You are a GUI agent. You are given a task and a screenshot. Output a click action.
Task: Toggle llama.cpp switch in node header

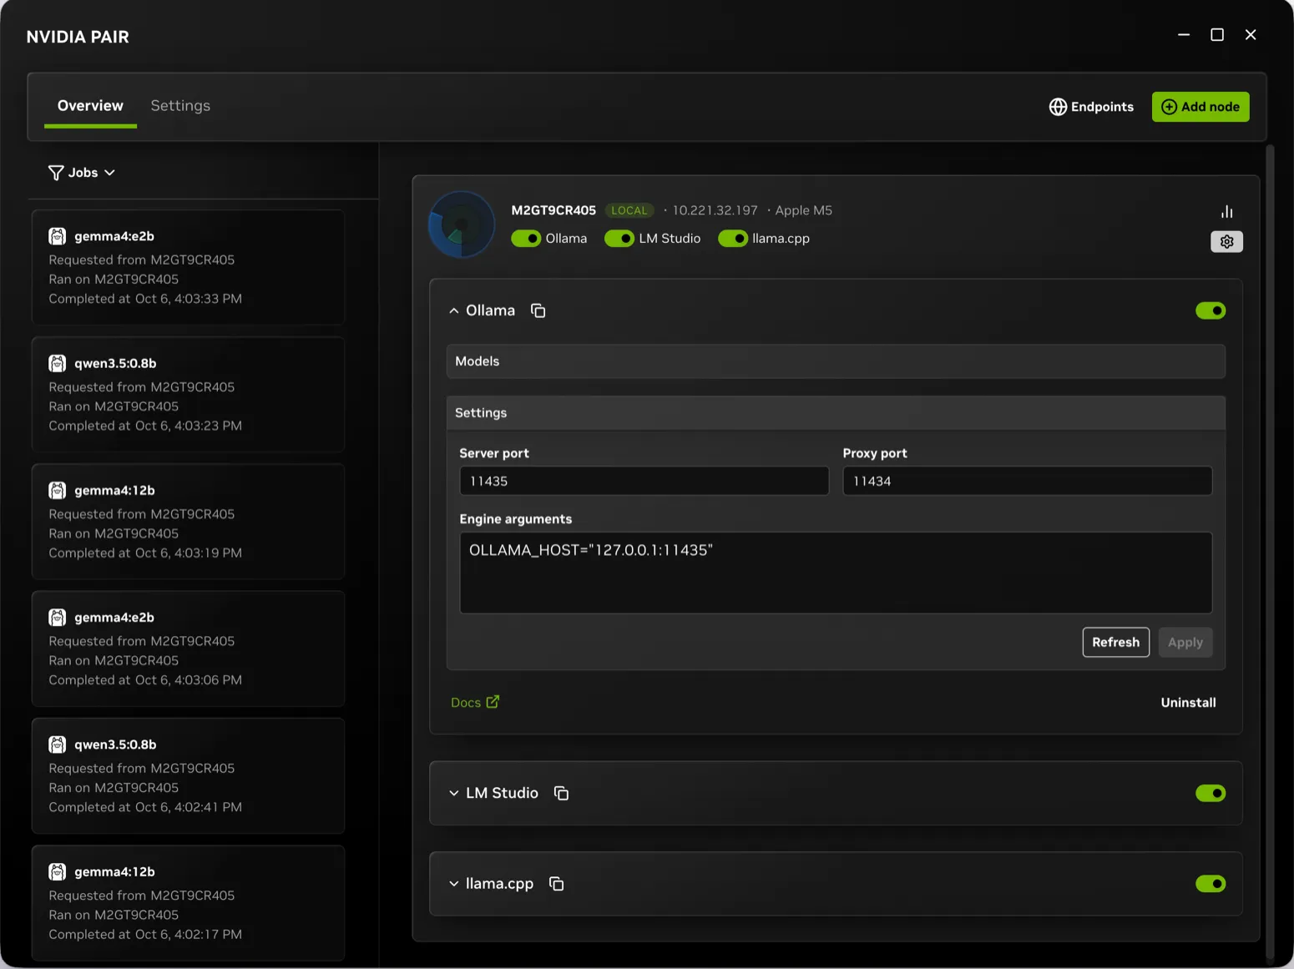click(733, 239)
